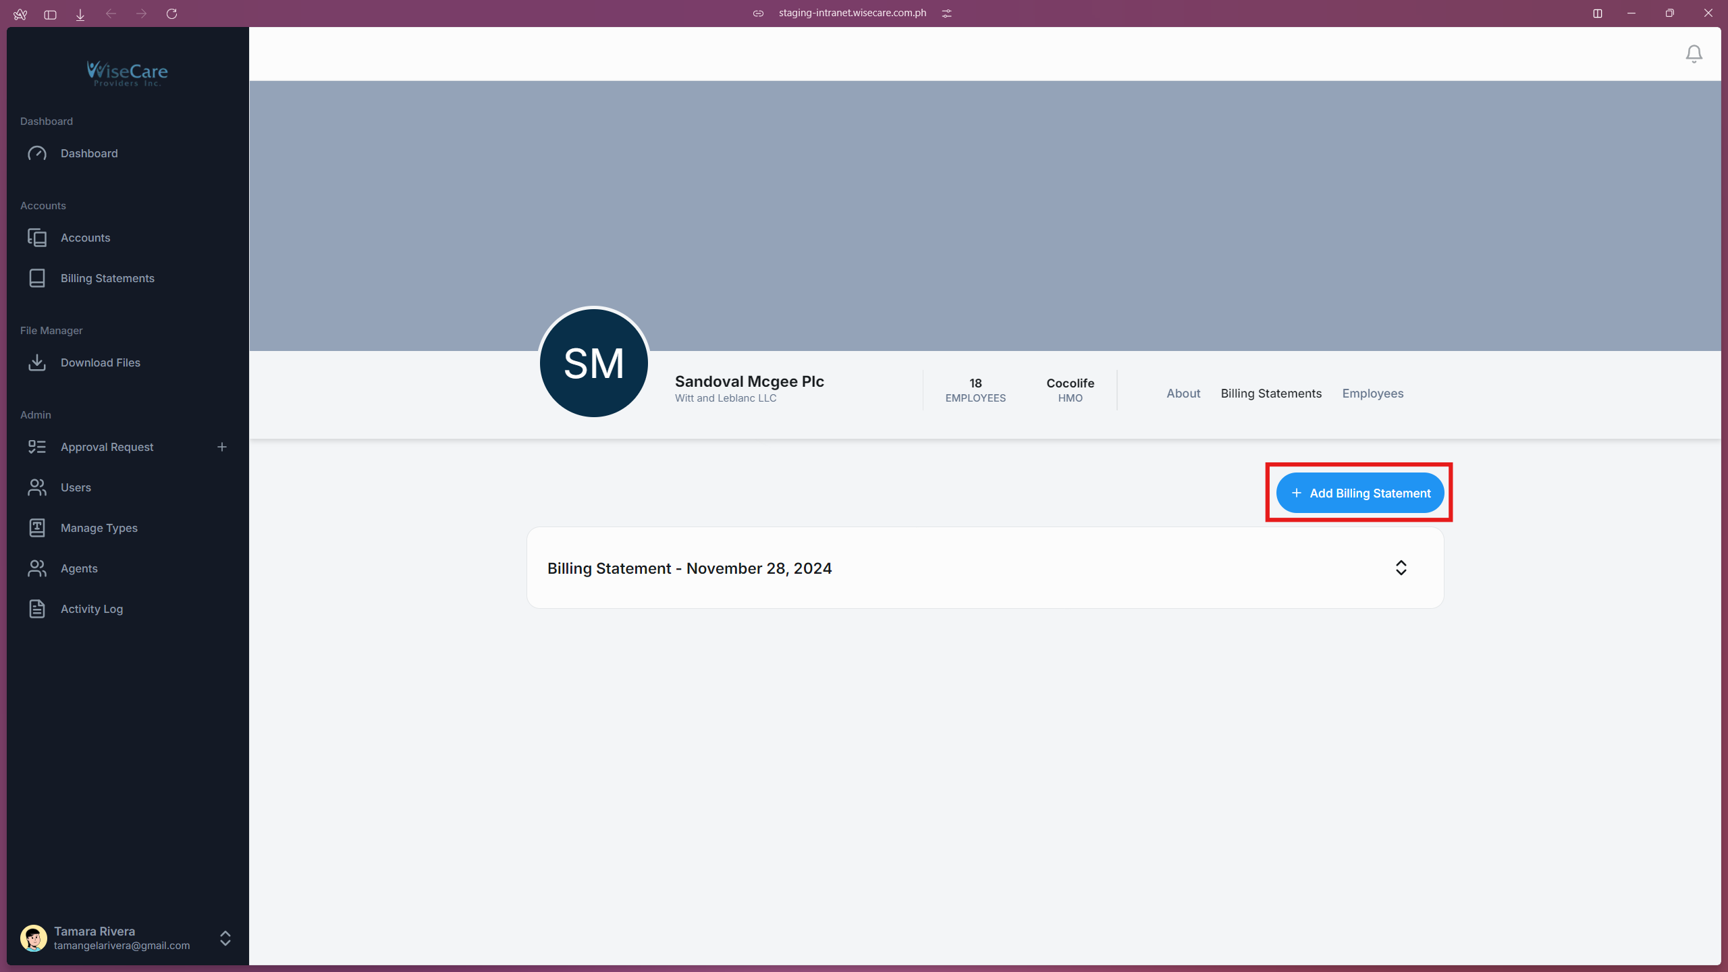Click the SM account avatar
The height and width of the screenshot is (972, 1728).
coord(593,363)
